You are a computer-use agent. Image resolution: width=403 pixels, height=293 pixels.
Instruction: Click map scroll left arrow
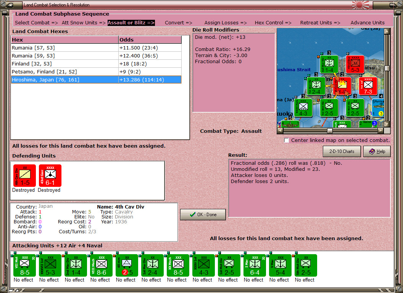tap(280, 131)
